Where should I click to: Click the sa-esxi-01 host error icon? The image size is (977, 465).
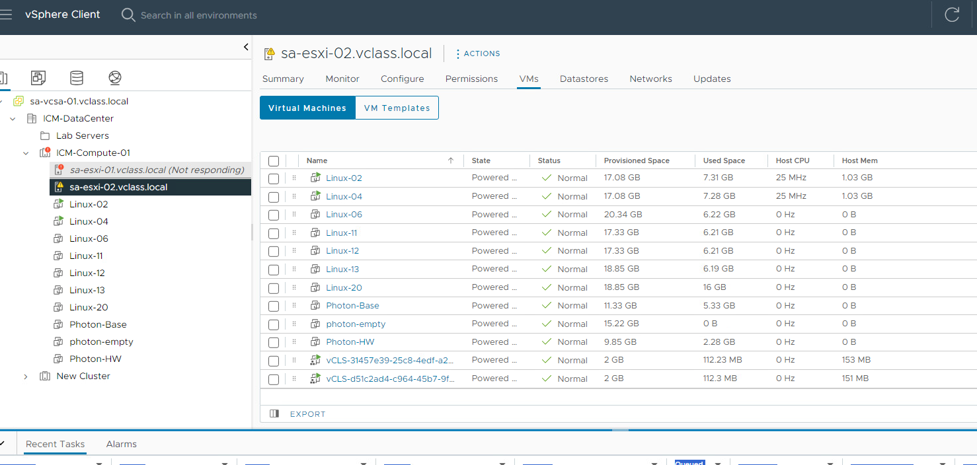(58, 170)
